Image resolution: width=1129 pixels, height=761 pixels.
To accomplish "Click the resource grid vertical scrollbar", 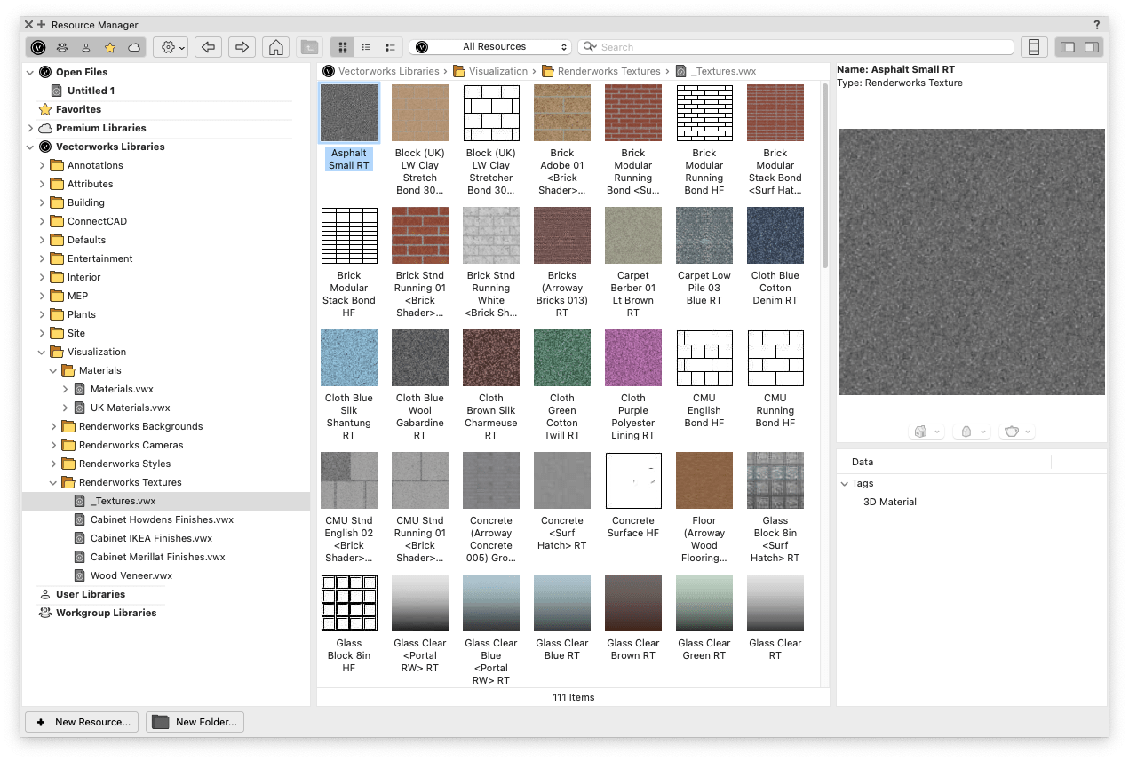I will pyautogui.click(x=824, y=177).
